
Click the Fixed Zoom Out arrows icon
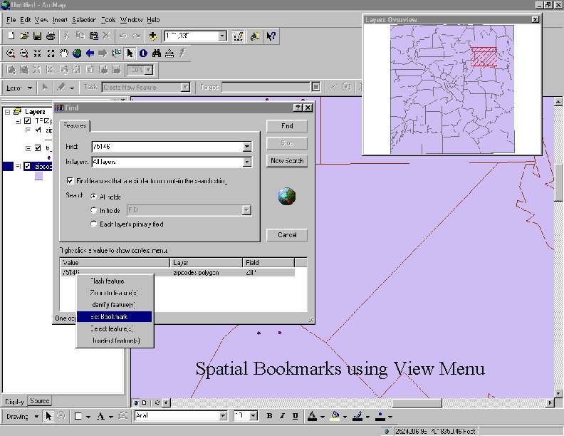51,53
